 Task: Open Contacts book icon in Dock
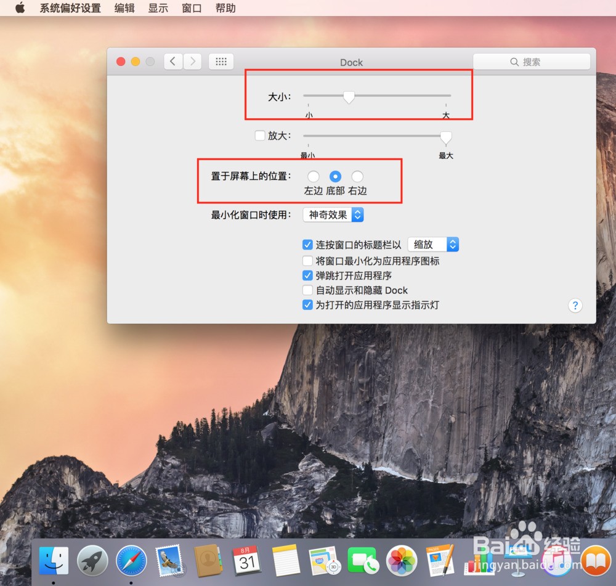click(208, 561)
